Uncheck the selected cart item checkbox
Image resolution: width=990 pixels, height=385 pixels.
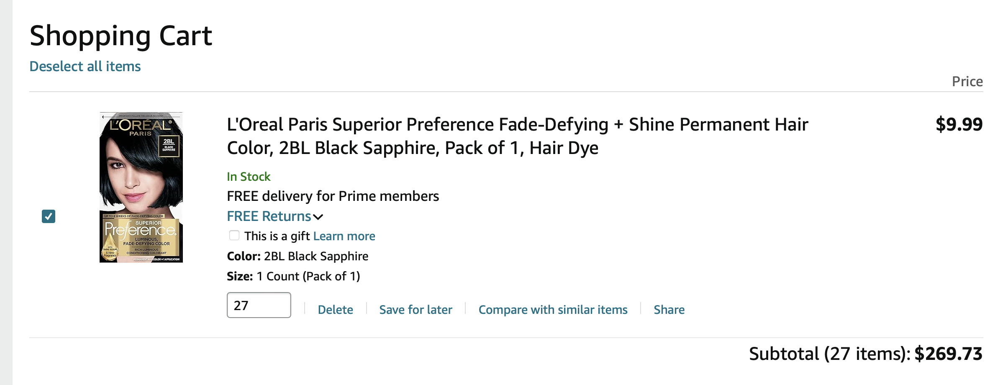49,216
